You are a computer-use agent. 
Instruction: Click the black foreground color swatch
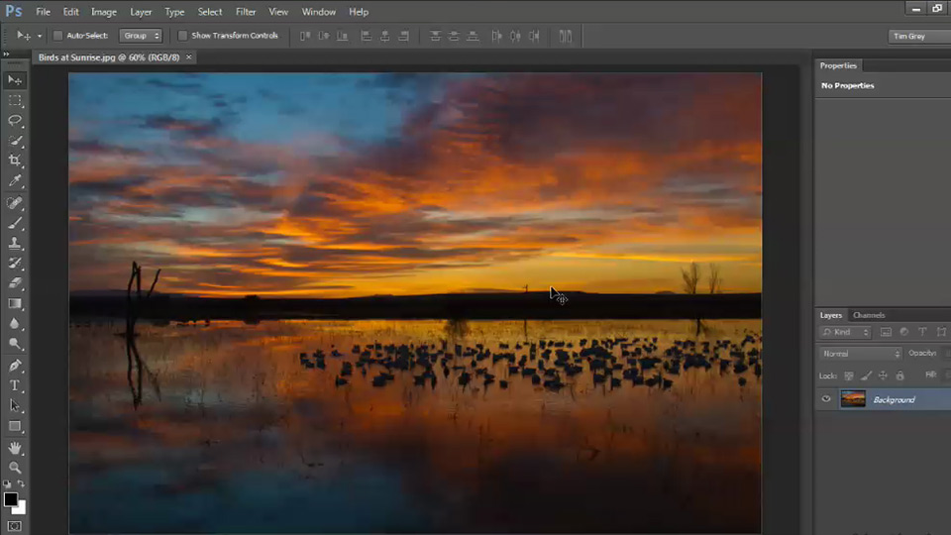[9, 498]
